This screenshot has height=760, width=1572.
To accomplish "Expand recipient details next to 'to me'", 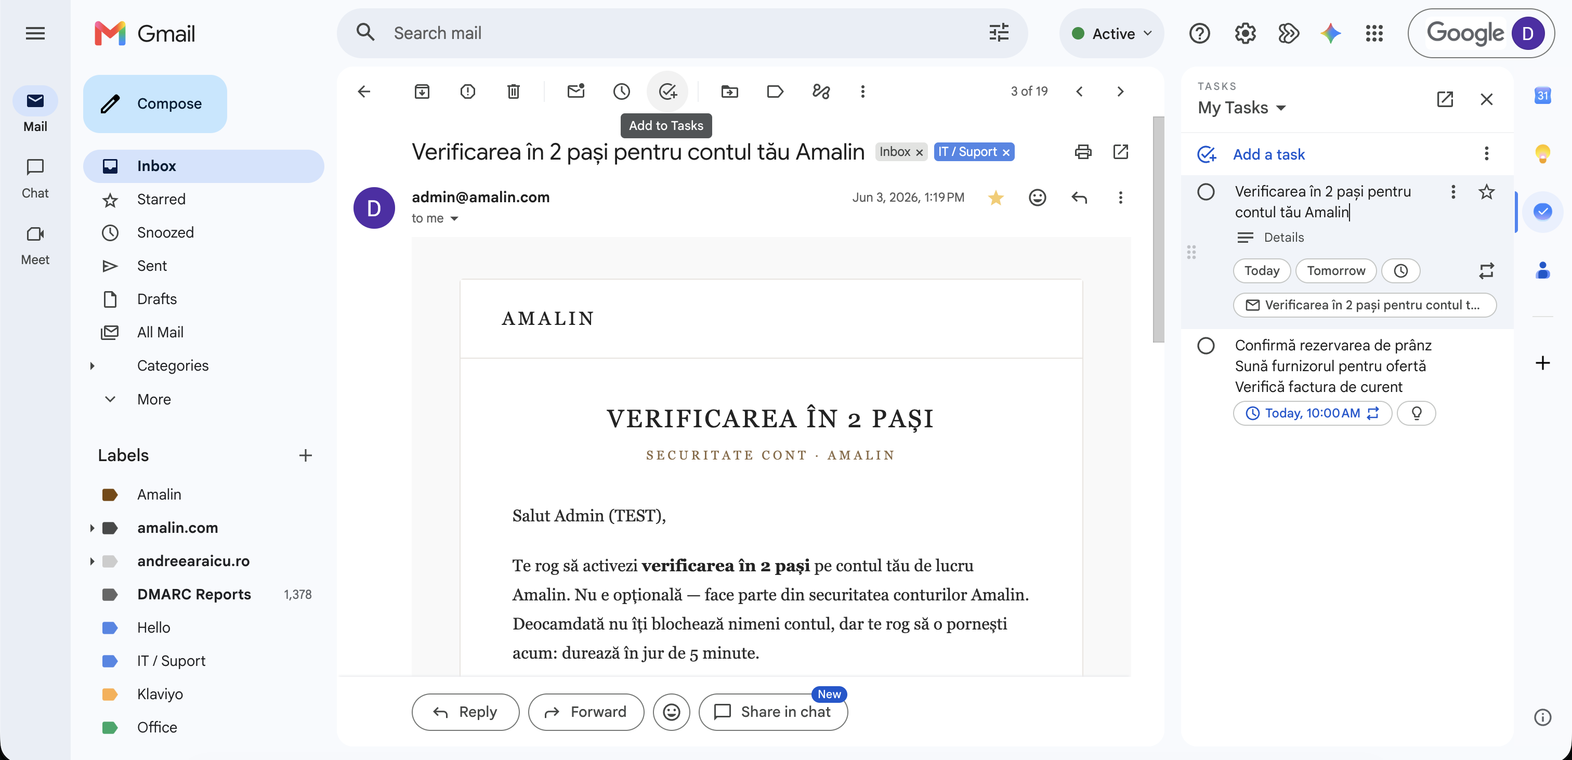I will coord(454,218).
